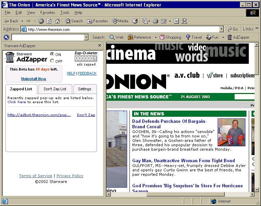Viewport: 261px width, 206px height.
Task: Select the AdZapper ON radio button
Action: click(x=52, y=54)
